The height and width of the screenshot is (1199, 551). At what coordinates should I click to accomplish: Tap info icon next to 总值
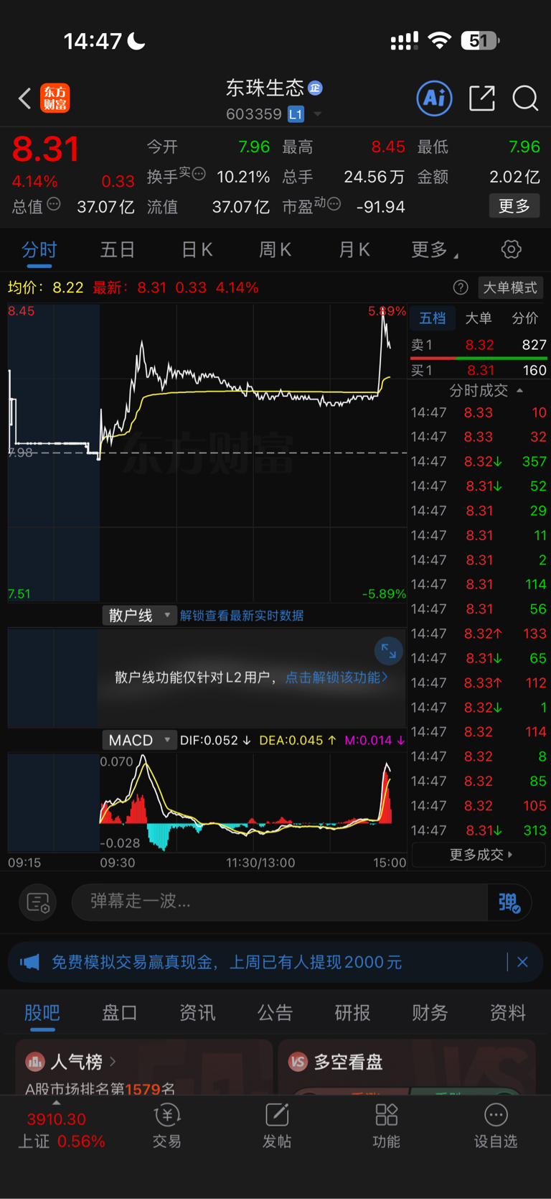point(54,205)
